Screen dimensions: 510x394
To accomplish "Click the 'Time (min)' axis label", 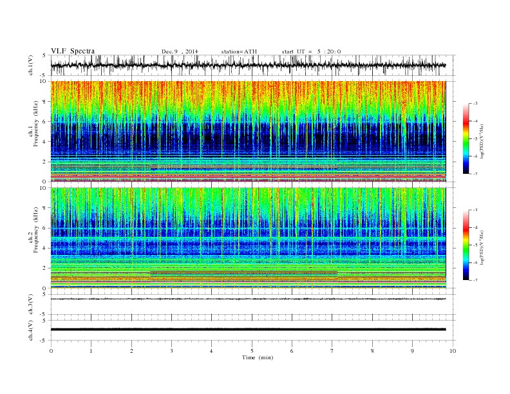I will point(258,357).
